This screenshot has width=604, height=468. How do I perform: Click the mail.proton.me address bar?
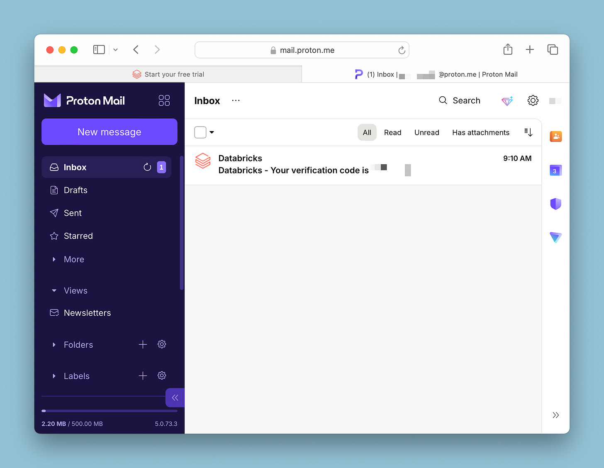click(x=302, y=50)
